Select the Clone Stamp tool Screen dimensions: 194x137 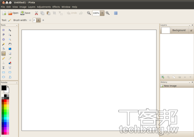(x=3, y=63)
